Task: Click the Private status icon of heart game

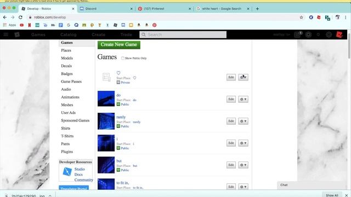Action: [x=118, y=82]
